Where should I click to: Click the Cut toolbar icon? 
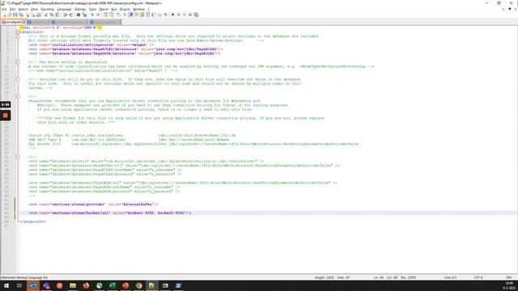[x=45, y=15]
